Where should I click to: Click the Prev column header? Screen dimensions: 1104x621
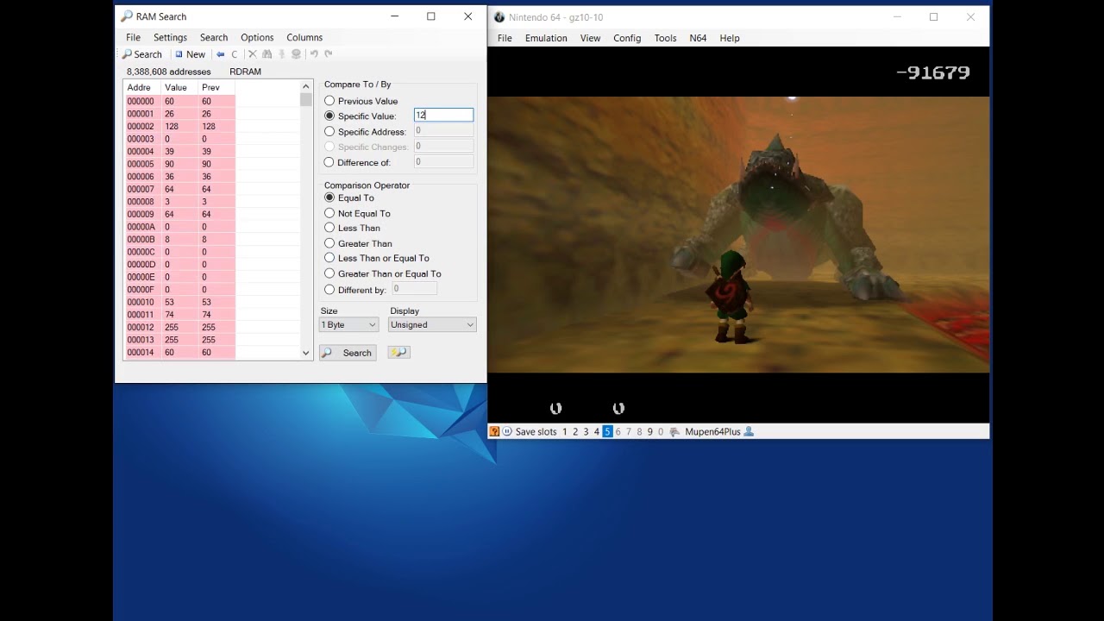tap(216, 88)
